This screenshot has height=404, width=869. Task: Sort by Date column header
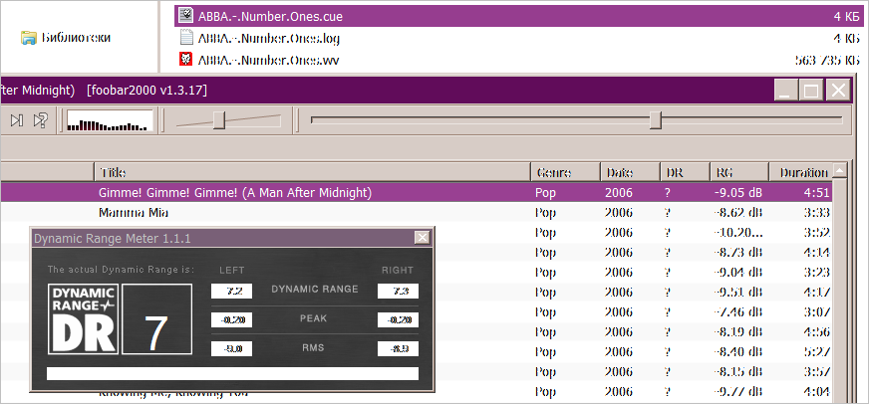click(629, 172)
